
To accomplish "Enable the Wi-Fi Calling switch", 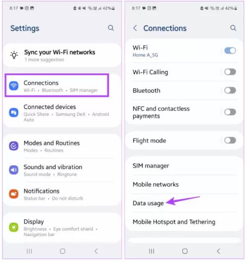I will point(230,72).
